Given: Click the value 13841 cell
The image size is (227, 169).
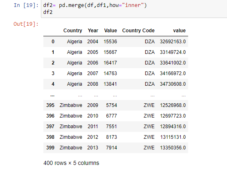Looking at the screenshot, I should tap(110, 84).
